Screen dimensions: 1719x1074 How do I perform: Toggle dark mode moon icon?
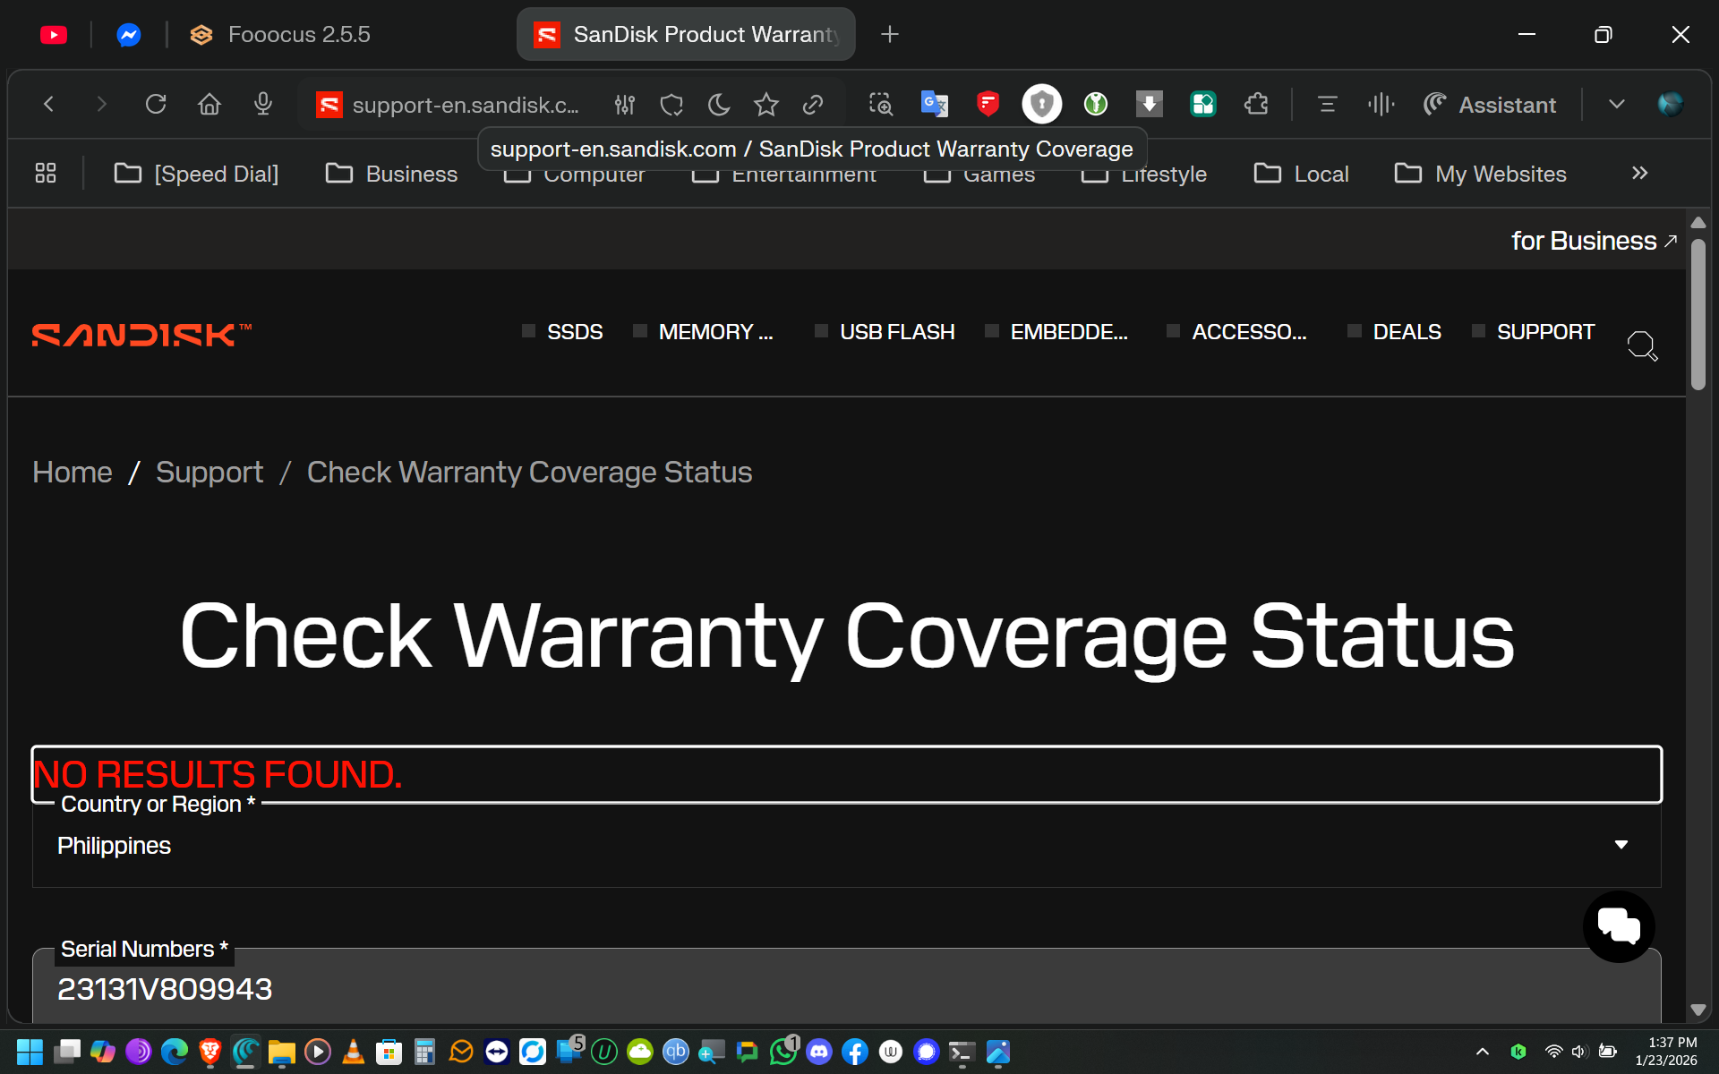[719, 105]
